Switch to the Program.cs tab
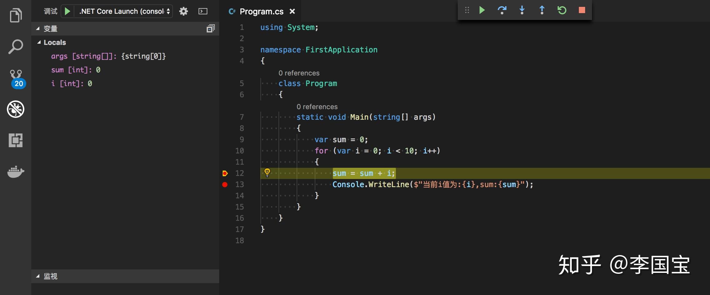The height and width of the screenshot is (295, 710). pyautogui.click(x=261, y=12)
